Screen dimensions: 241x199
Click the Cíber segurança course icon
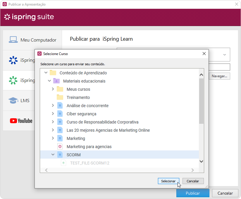[60, 114]
